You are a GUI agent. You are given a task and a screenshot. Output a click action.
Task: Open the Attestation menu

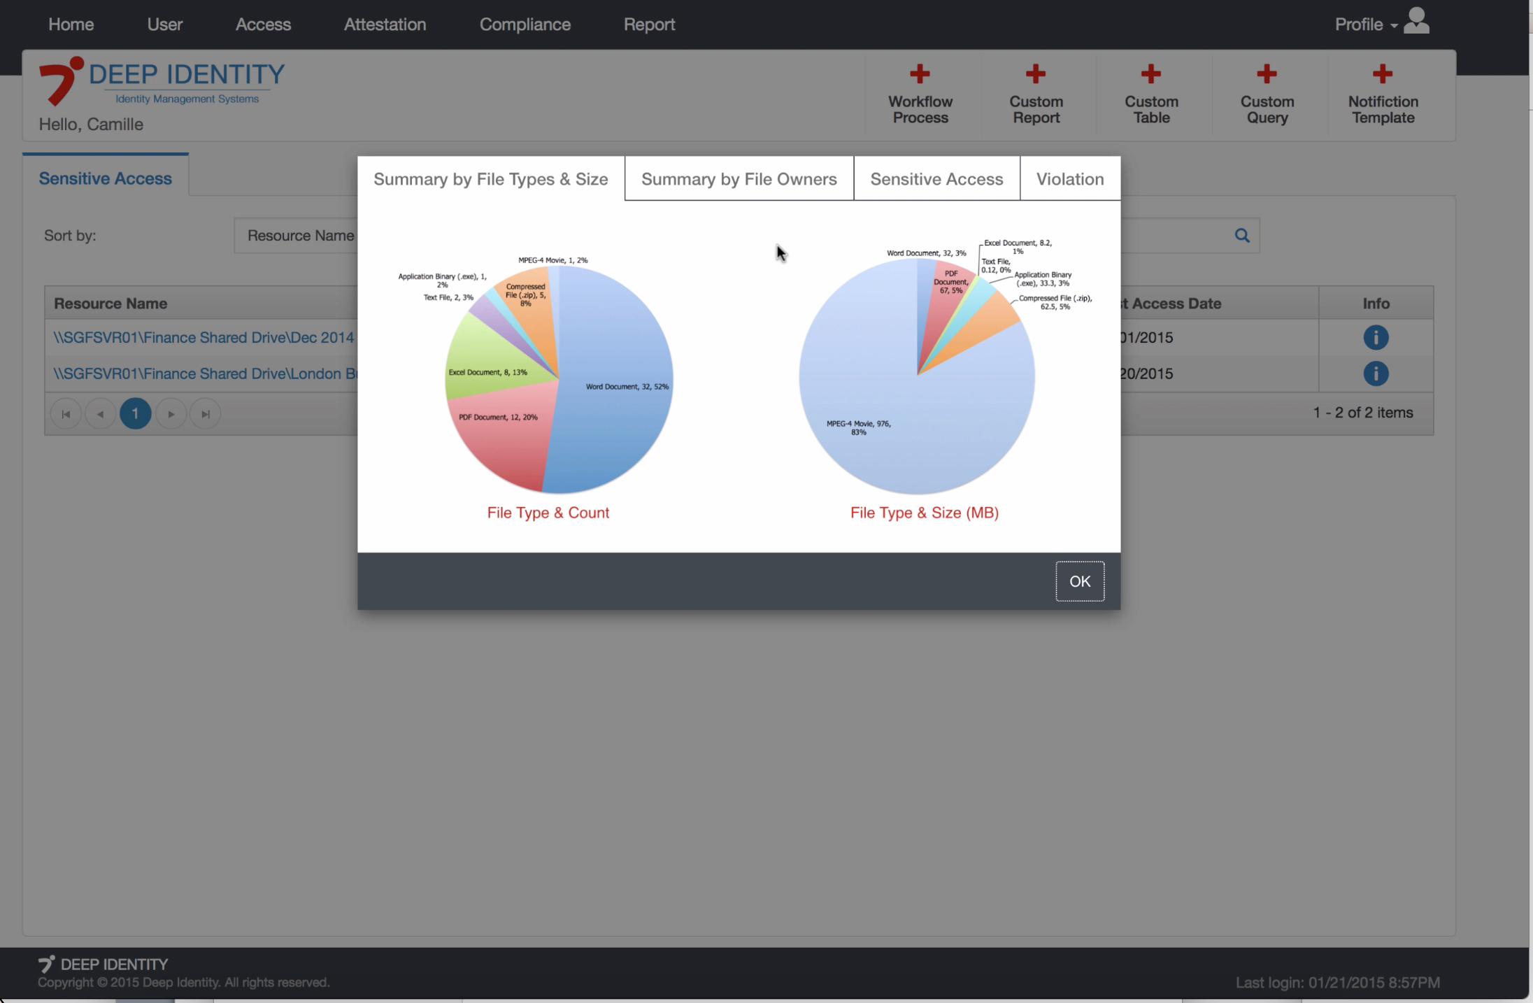pyautogui.click(x=385, y=24)
